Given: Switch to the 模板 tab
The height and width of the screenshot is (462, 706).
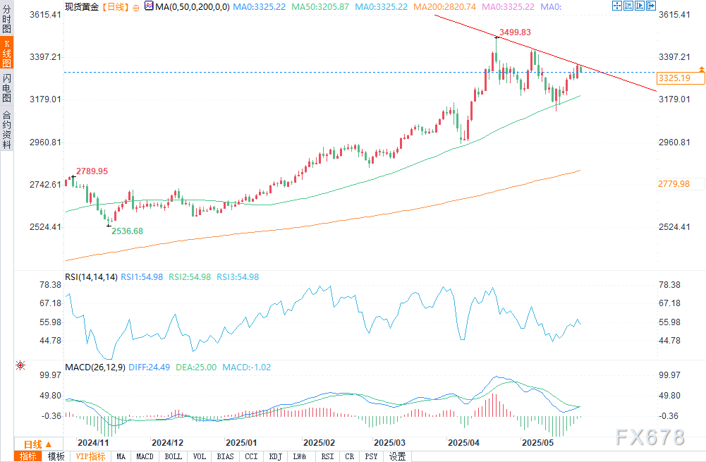Looking at the screenshot, I should [x=56, y=456].
